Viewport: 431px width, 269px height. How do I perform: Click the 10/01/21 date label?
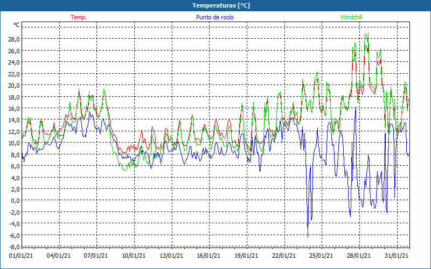coord(134,256)
